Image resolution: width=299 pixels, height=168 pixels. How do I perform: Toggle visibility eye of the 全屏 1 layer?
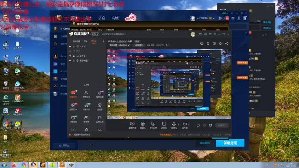(70, 56)
